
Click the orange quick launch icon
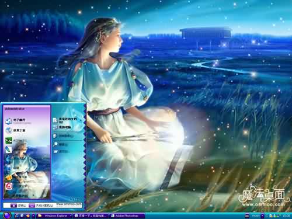click(x=27, y=215)
